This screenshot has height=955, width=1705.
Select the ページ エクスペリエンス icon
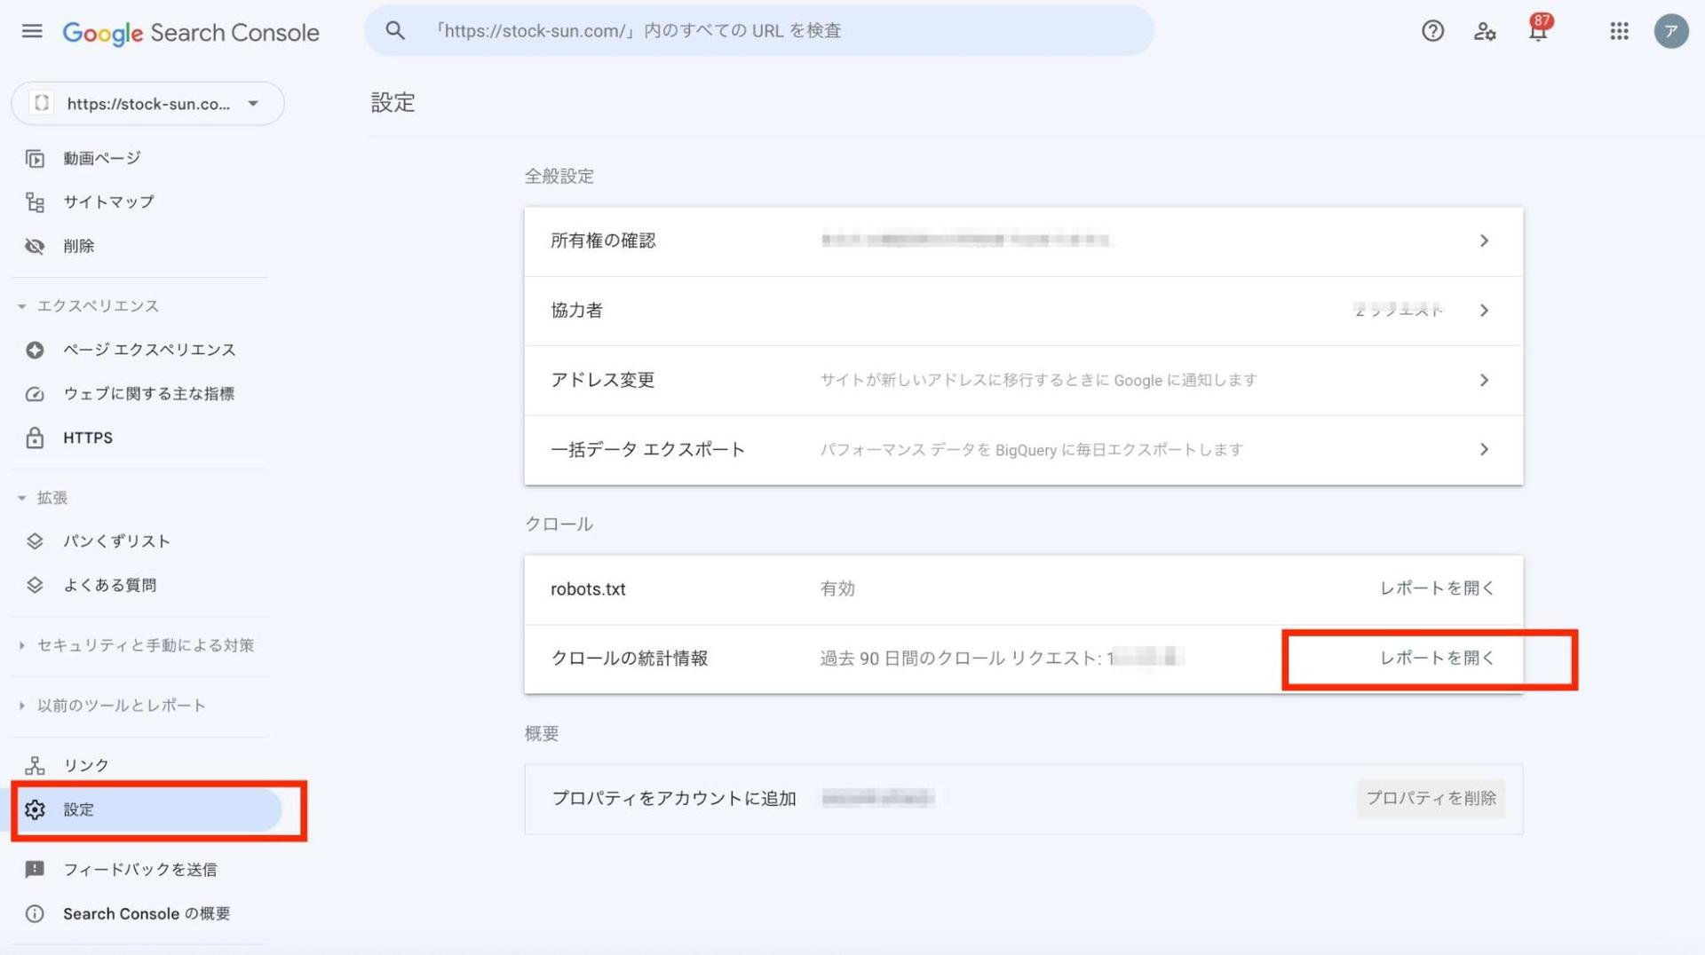point(35,350)
